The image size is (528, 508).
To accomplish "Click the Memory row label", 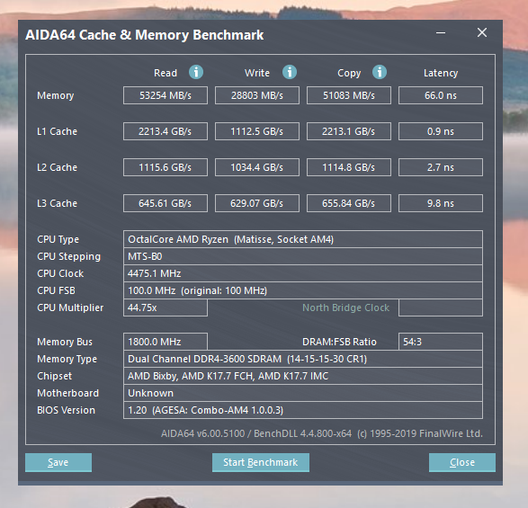I will (x=55, y=95).
